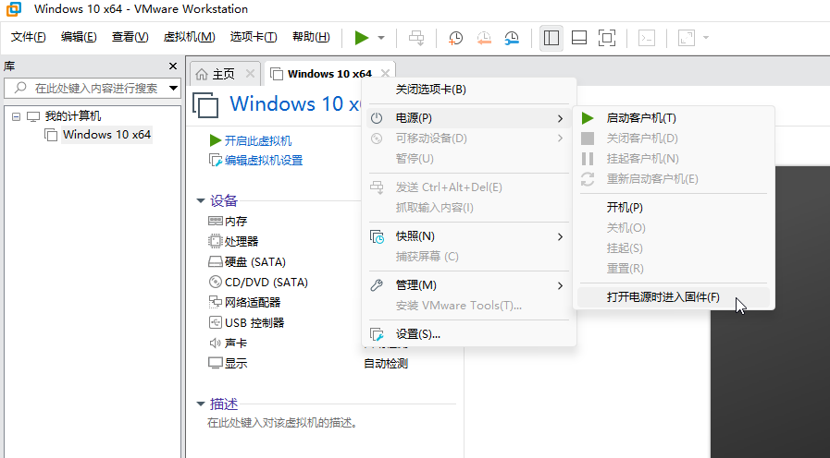
Task: Select 打开电源时进入固件 in the submenu
Action: (663, 298)
